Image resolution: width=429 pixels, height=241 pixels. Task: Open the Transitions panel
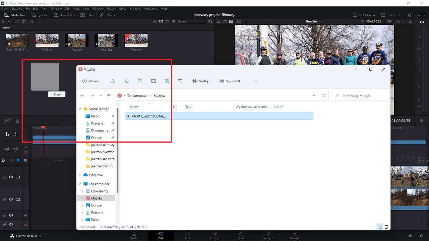pos(64,15)
